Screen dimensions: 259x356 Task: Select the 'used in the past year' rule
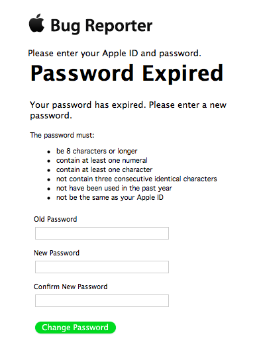[114, 188]
